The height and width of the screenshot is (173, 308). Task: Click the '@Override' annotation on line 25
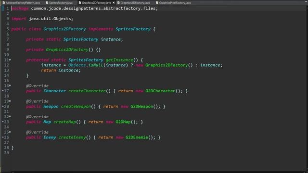tap(37, 132)
